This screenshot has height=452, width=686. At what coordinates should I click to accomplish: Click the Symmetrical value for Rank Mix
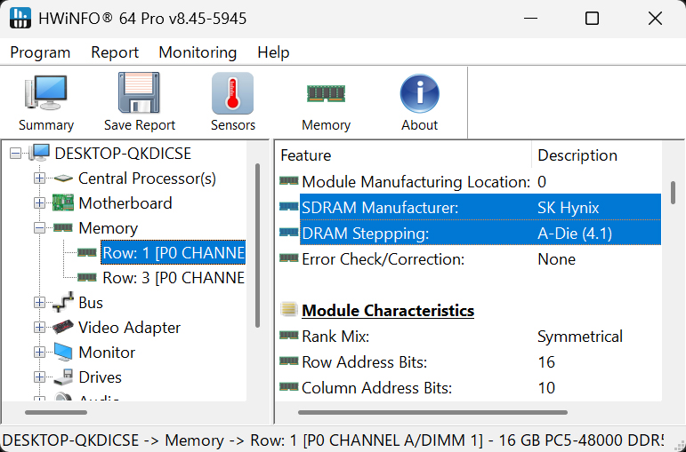click(580, 337)
